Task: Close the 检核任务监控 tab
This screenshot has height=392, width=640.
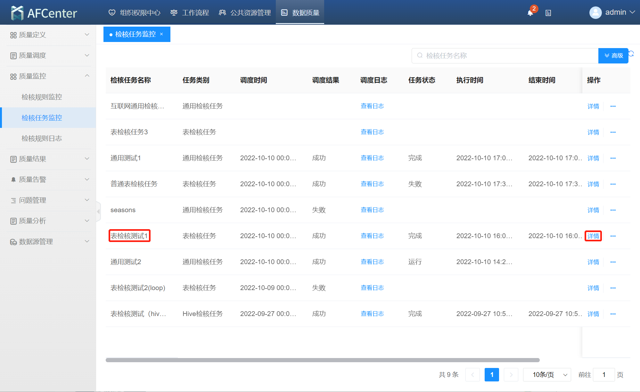Action: (161, 34)
